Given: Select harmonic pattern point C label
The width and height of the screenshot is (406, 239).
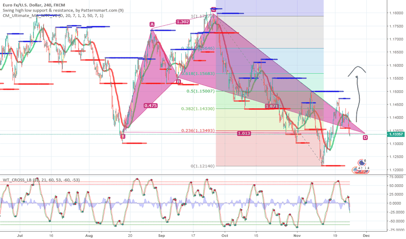Looking at the screenshot, I should coord(213,10).
